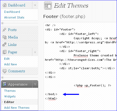The width and height of the screenshot is (117, 111).
Task: Open Akismet Stats link
Action: coord(14,17)
